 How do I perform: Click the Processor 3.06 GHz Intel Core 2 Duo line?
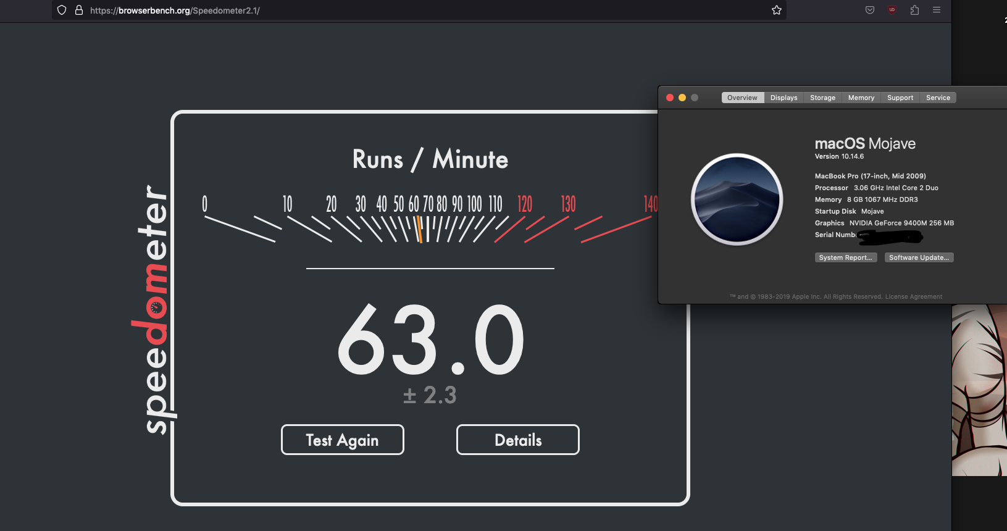coord(877,188)
